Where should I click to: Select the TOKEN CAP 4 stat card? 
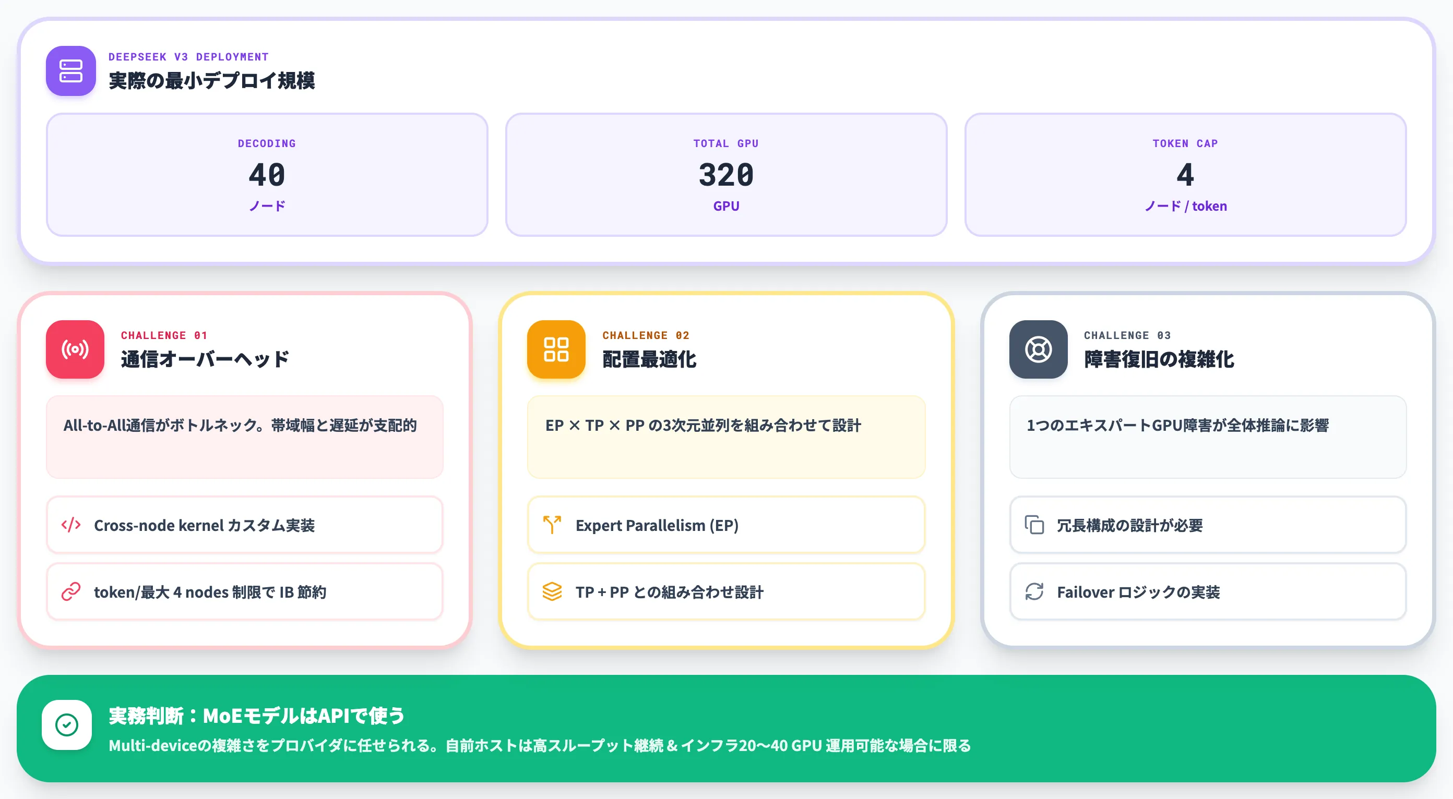coord(1186,175)
